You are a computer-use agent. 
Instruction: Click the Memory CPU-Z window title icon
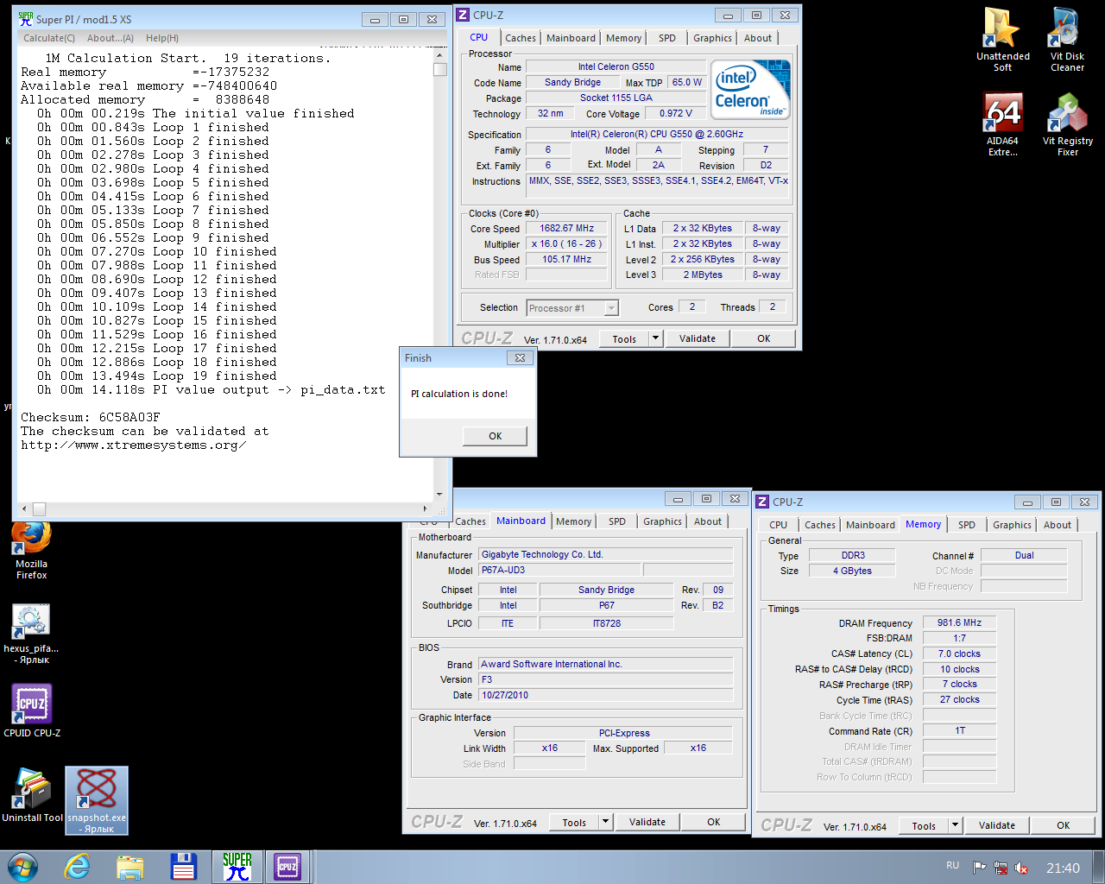(763, 502)
